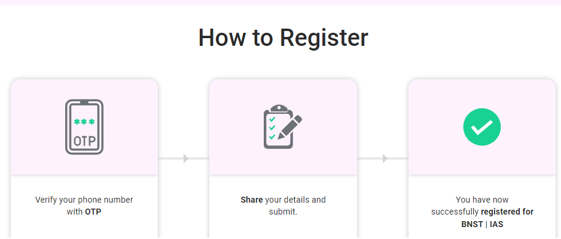Click the arrow between second and third cards
The image size is (561, 239).
(x=385, y=159)
